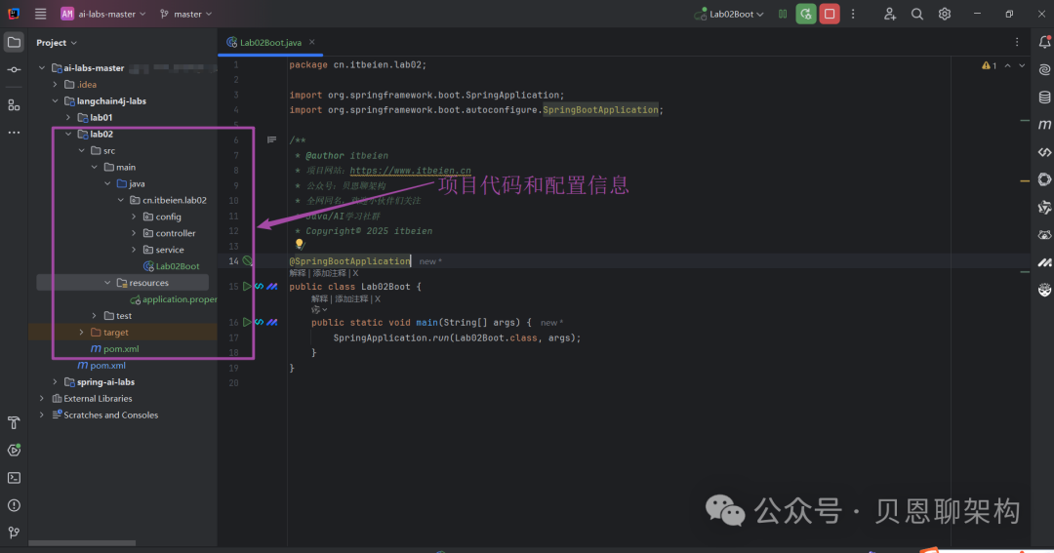Stop the running Lab02Boot application
Screen dimensions: 1054x553
[x=830, y=14]
